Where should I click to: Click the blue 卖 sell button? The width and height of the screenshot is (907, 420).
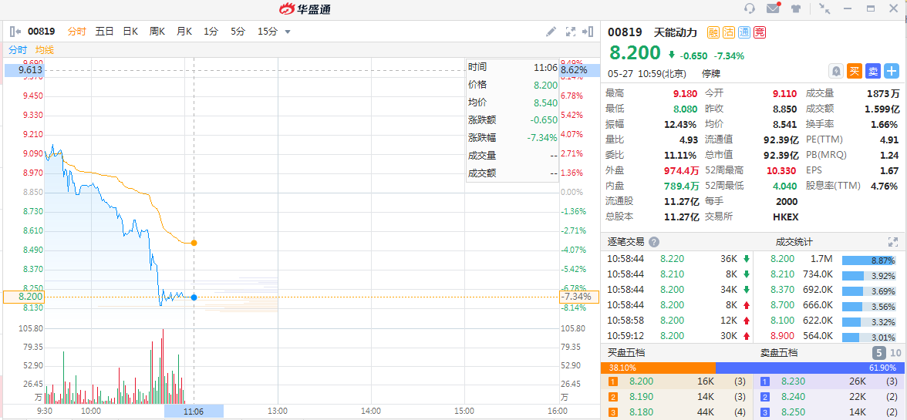coord(873,71)
